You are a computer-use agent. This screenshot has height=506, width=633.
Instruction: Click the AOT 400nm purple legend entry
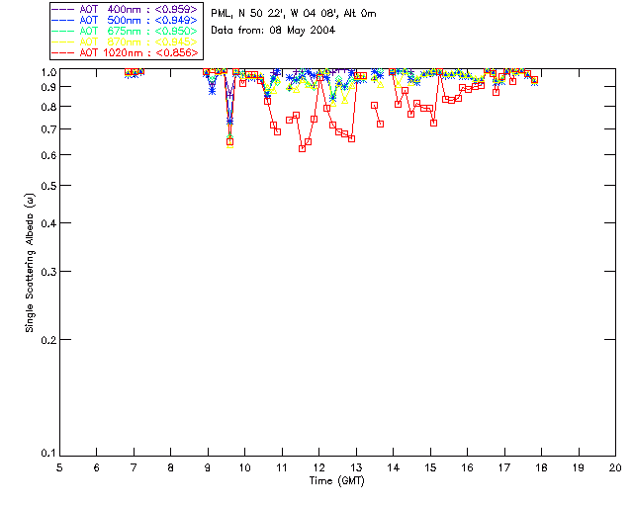[x=125, y=9]
